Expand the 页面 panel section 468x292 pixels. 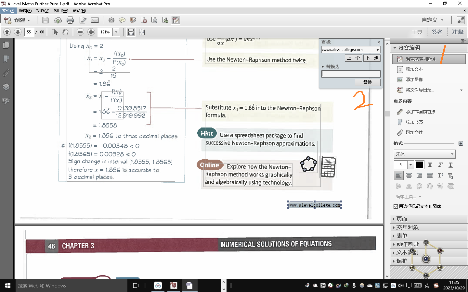coord(429,219)
